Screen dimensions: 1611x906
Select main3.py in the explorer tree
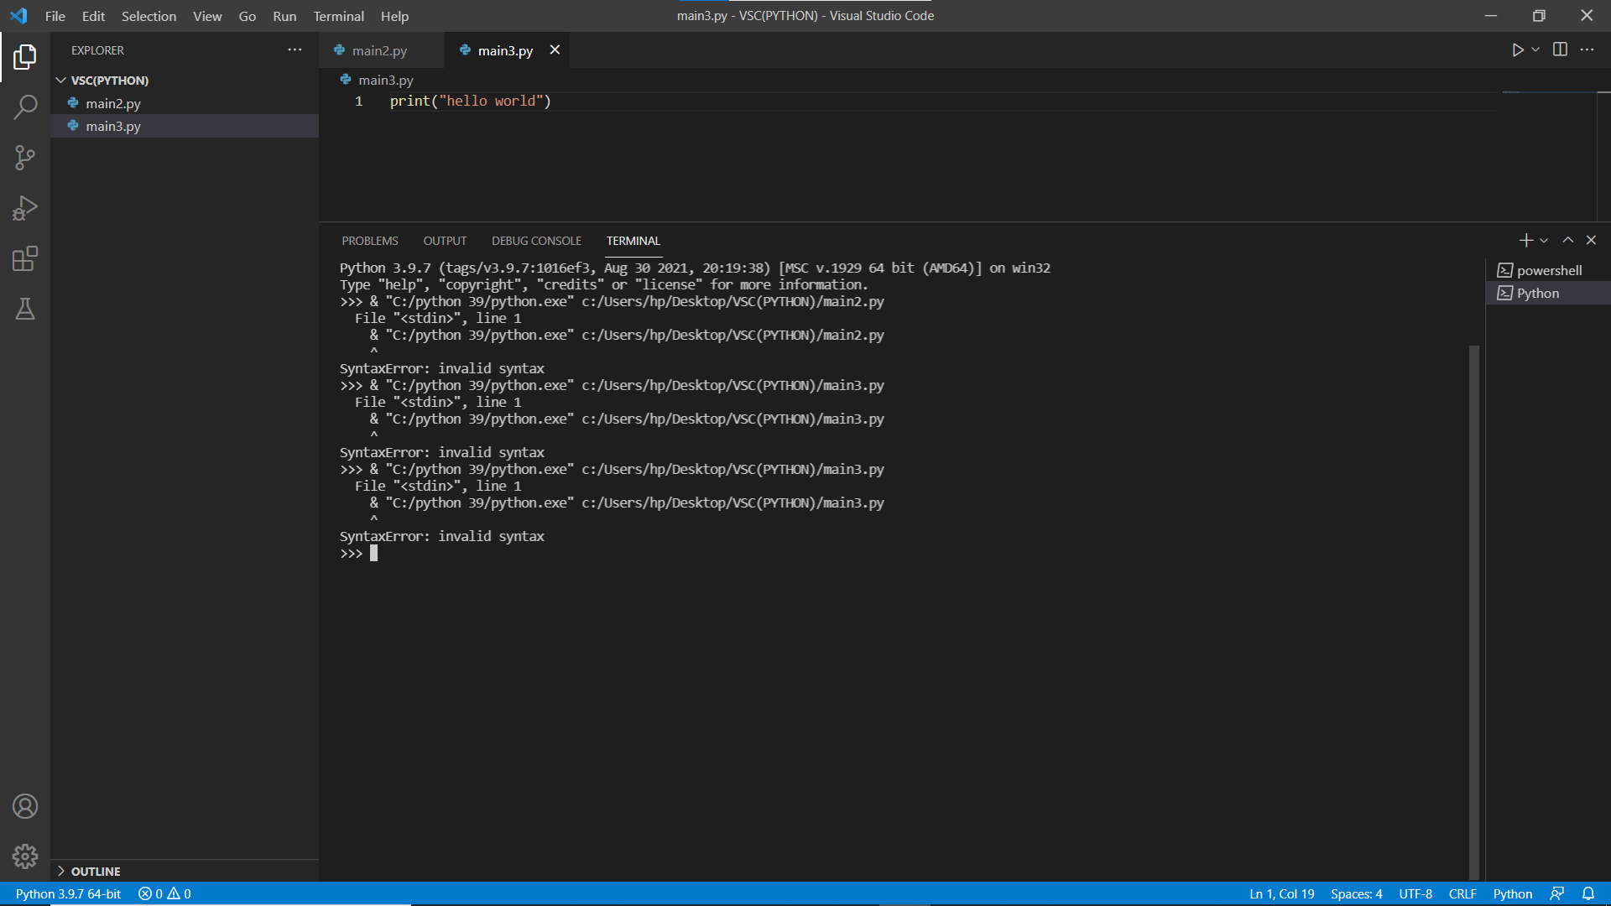tap(185, 126)
